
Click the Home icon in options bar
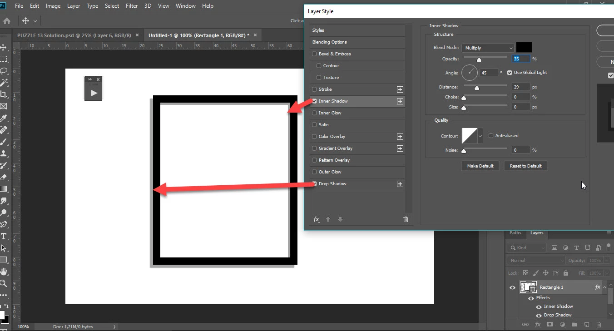click(x=6, y=21)
